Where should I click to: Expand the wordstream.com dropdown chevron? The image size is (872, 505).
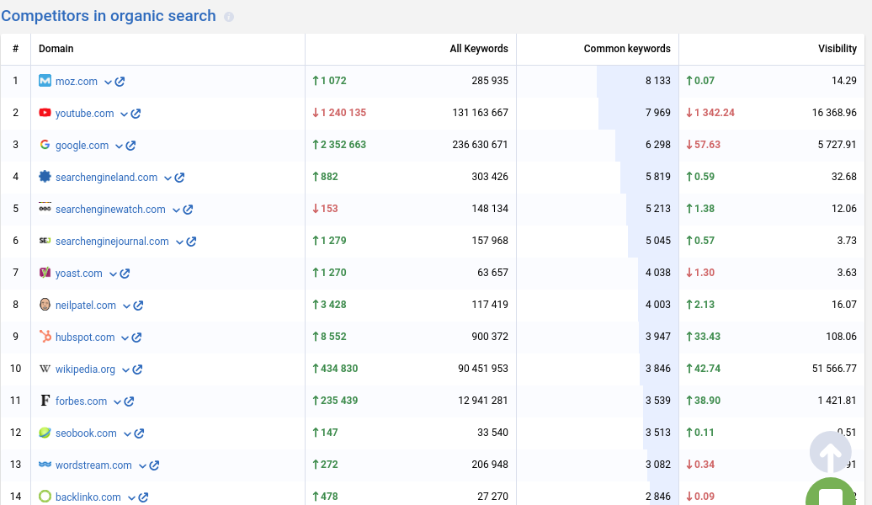tap(142, 466)
